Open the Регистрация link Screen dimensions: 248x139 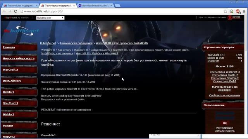click(225, 128)
